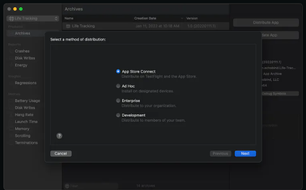Click the filter icon at the bottom

(67, 186)
